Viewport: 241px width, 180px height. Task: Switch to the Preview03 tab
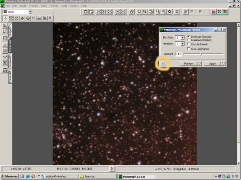10,77
